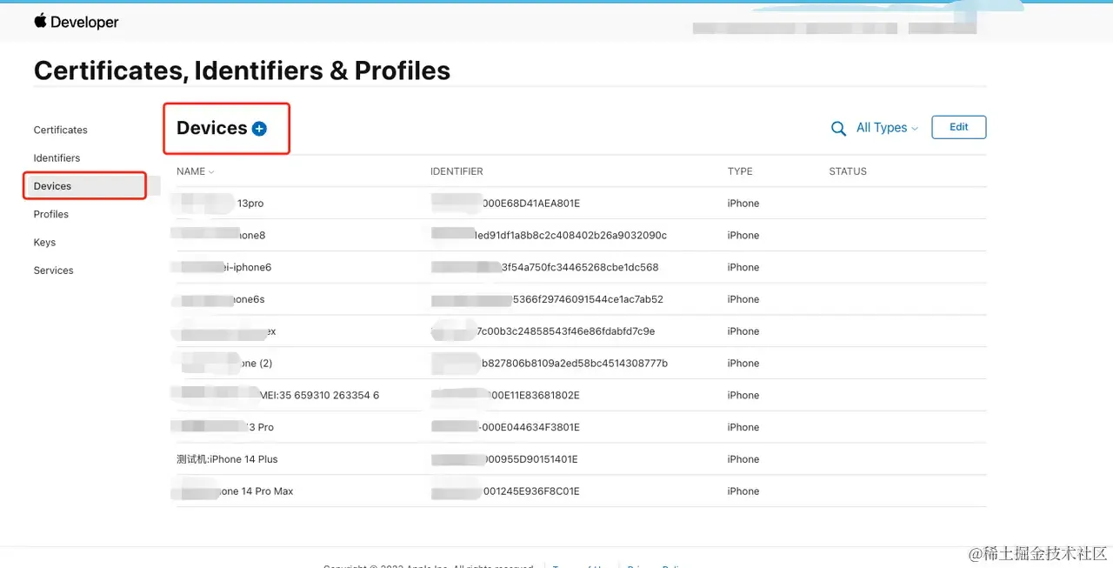Open the All Types filter dropdown

(887, 128)
